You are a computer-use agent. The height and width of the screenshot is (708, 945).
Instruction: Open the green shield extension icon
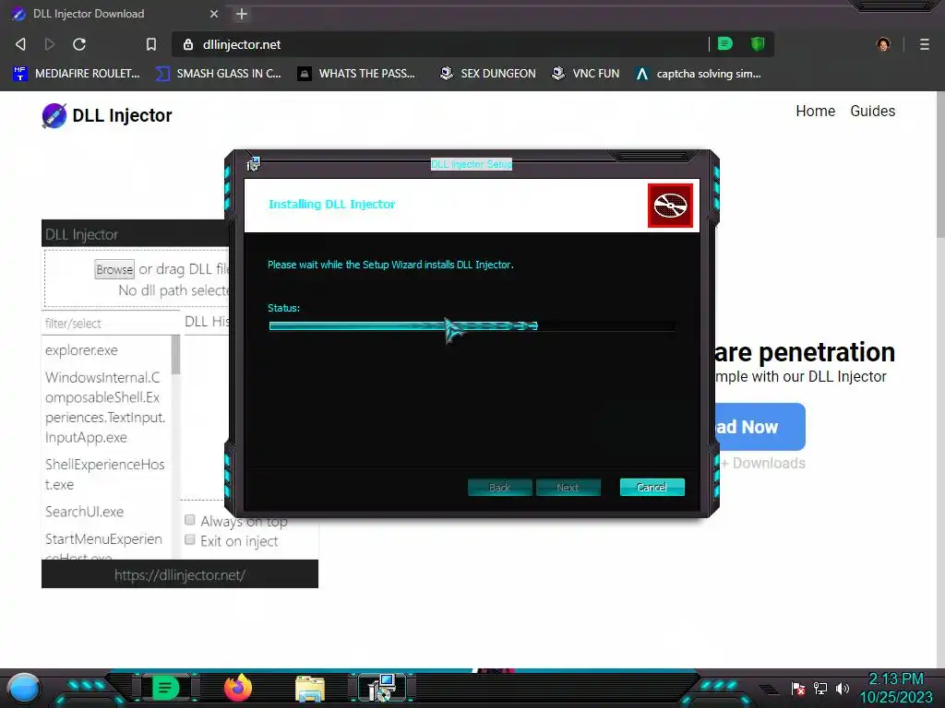click(758, 43)
